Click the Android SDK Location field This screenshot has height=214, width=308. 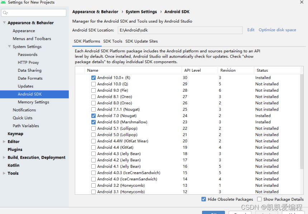coord(180,30)
